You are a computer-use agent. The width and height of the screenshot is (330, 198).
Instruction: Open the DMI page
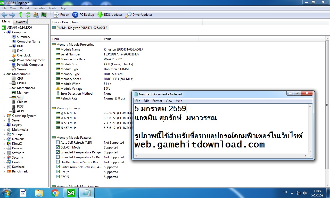point(20,46)
